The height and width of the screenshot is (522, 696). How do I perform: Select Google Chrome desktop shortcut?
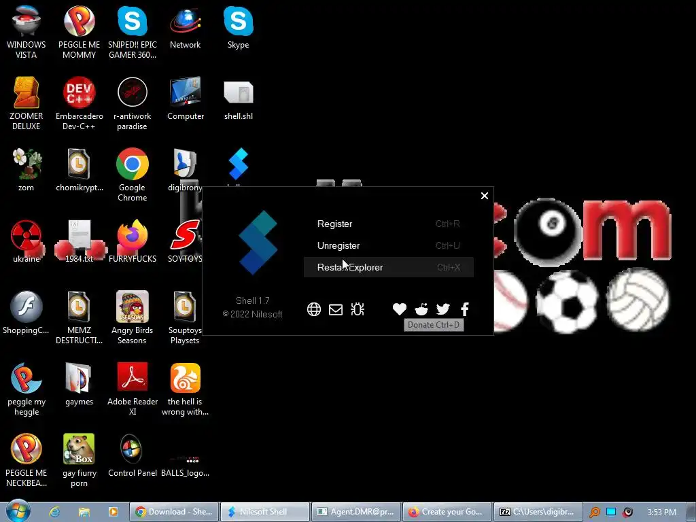pos(133,175)
